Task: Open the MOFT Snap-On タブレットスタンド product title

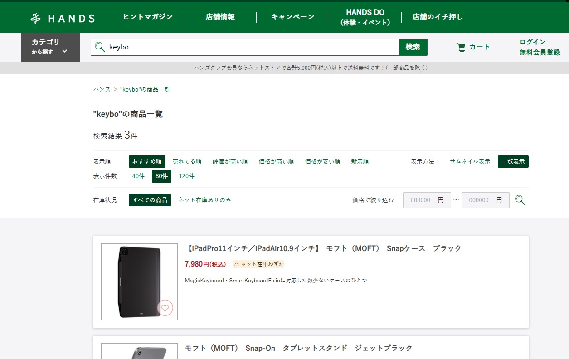Action: (299, 348)
